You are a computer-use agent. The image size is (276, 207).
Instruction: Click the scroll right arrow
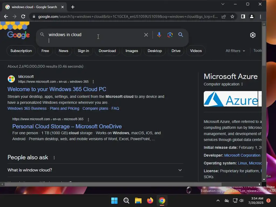point(260,184)
